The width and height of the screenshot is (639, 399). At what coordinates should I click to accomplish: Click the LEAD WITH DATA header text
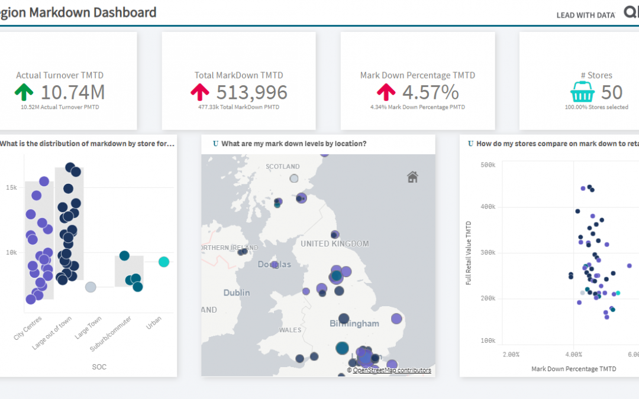coord(586,15)
